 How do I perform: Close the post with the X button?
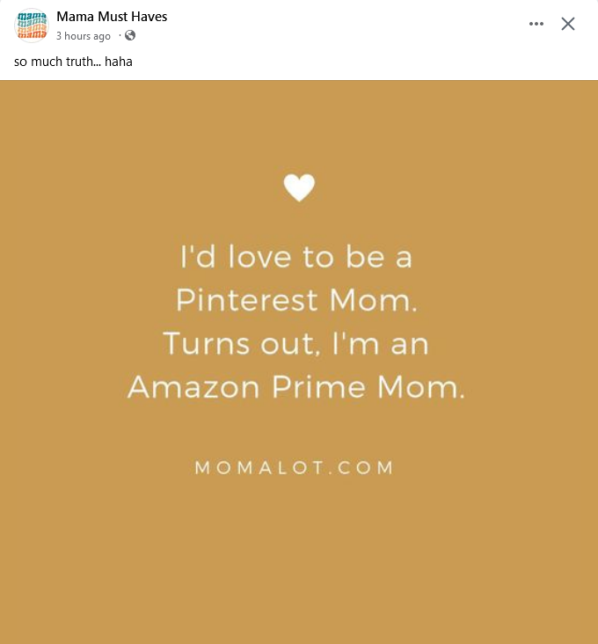click(568, 24)
